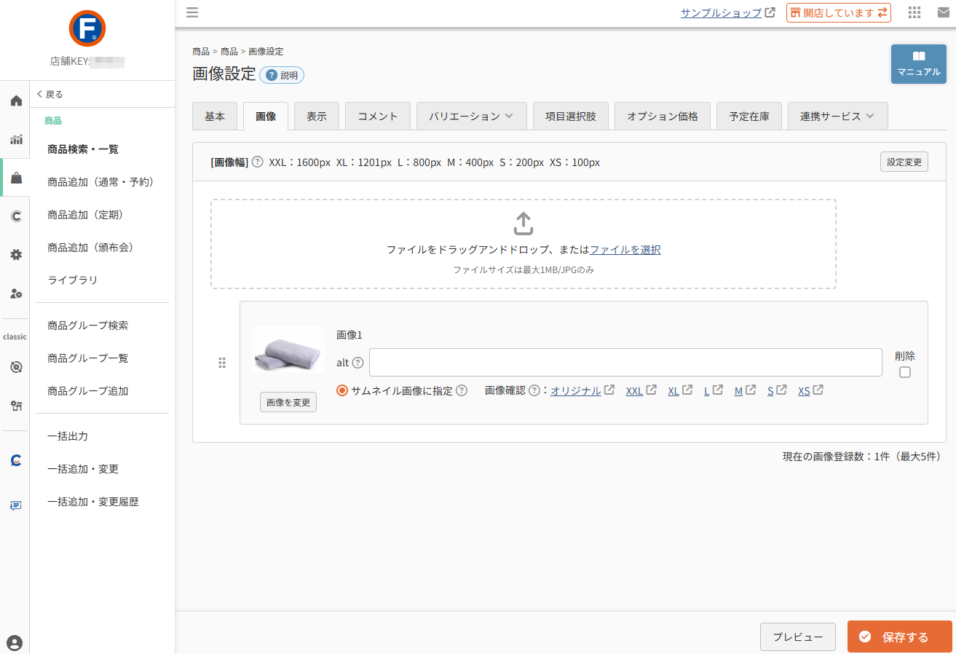The height and width of the screenshot is (654, 956).
Task: Switch to the 表示 tab
Action: (x=317, y=117)
